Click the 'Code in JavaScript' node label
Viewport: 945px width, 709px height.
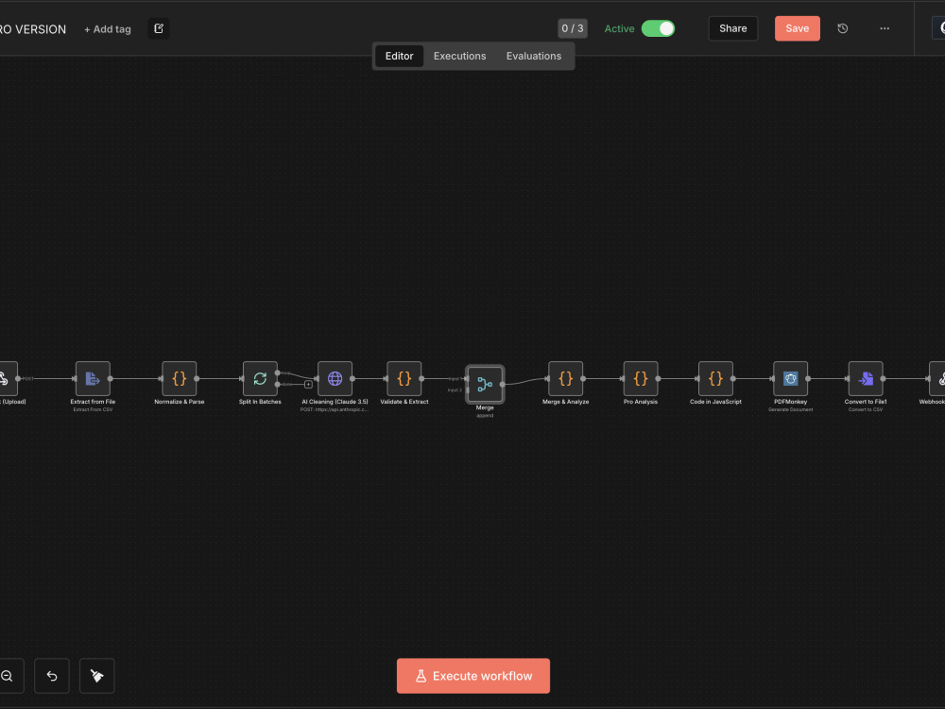point(715,402)
